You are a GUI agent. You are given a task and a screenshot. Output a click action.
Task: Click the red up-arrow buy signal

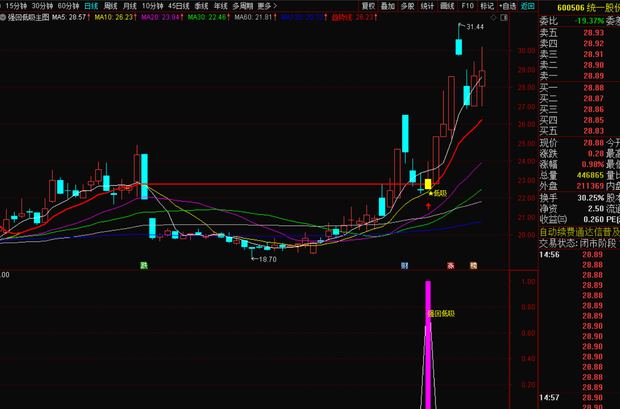428,206
